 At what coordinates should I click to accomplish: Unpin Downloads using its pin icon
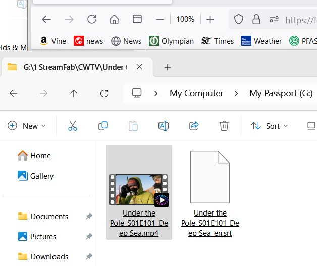(89, 257)
